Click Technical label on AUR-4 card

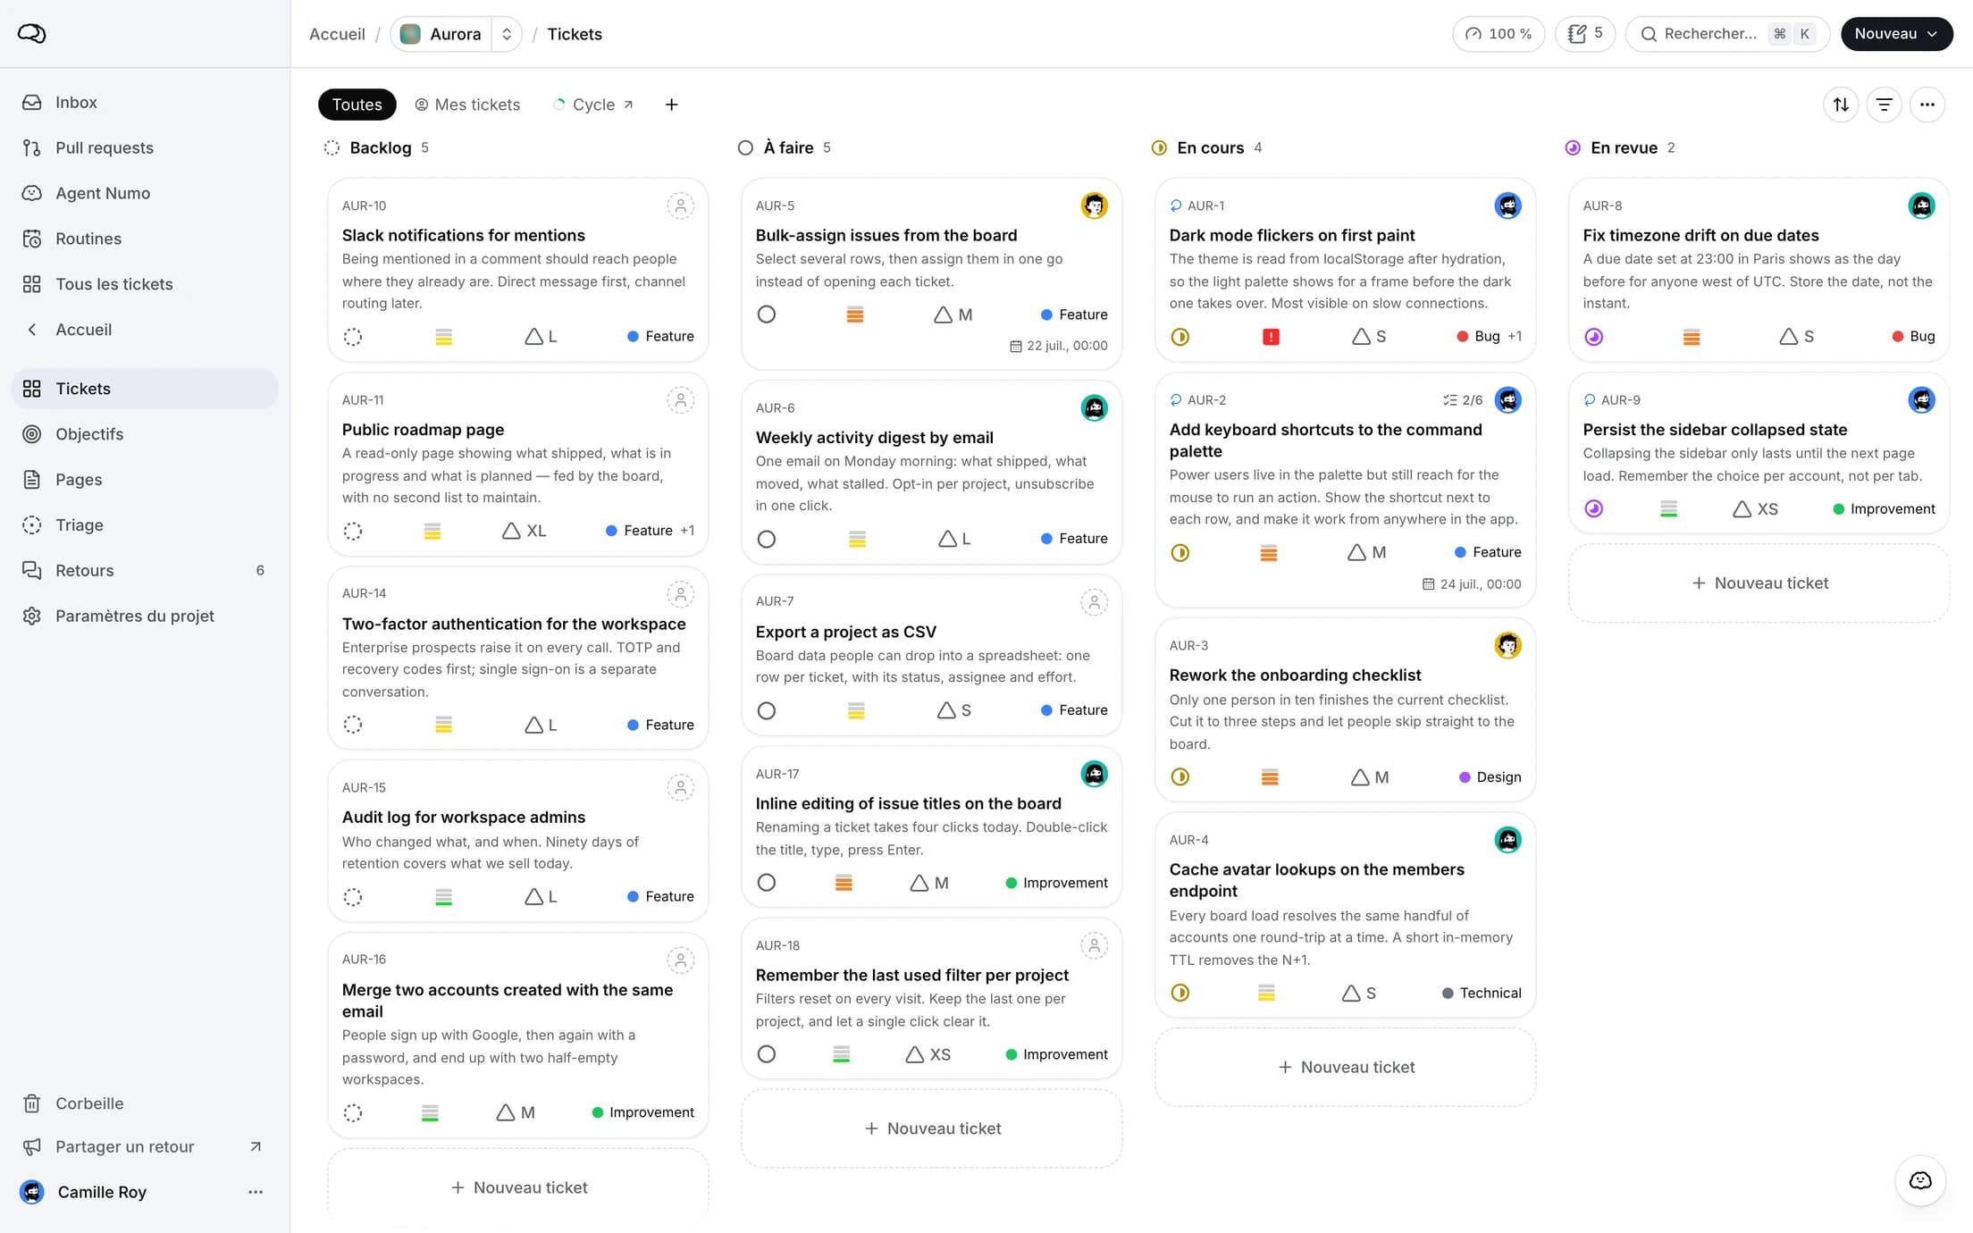click(x=1482, y=993)
